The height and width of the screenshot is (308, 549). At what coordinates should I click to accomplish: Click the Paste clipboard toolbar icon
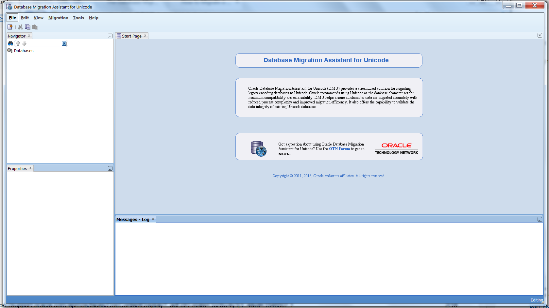click(35, 27)
